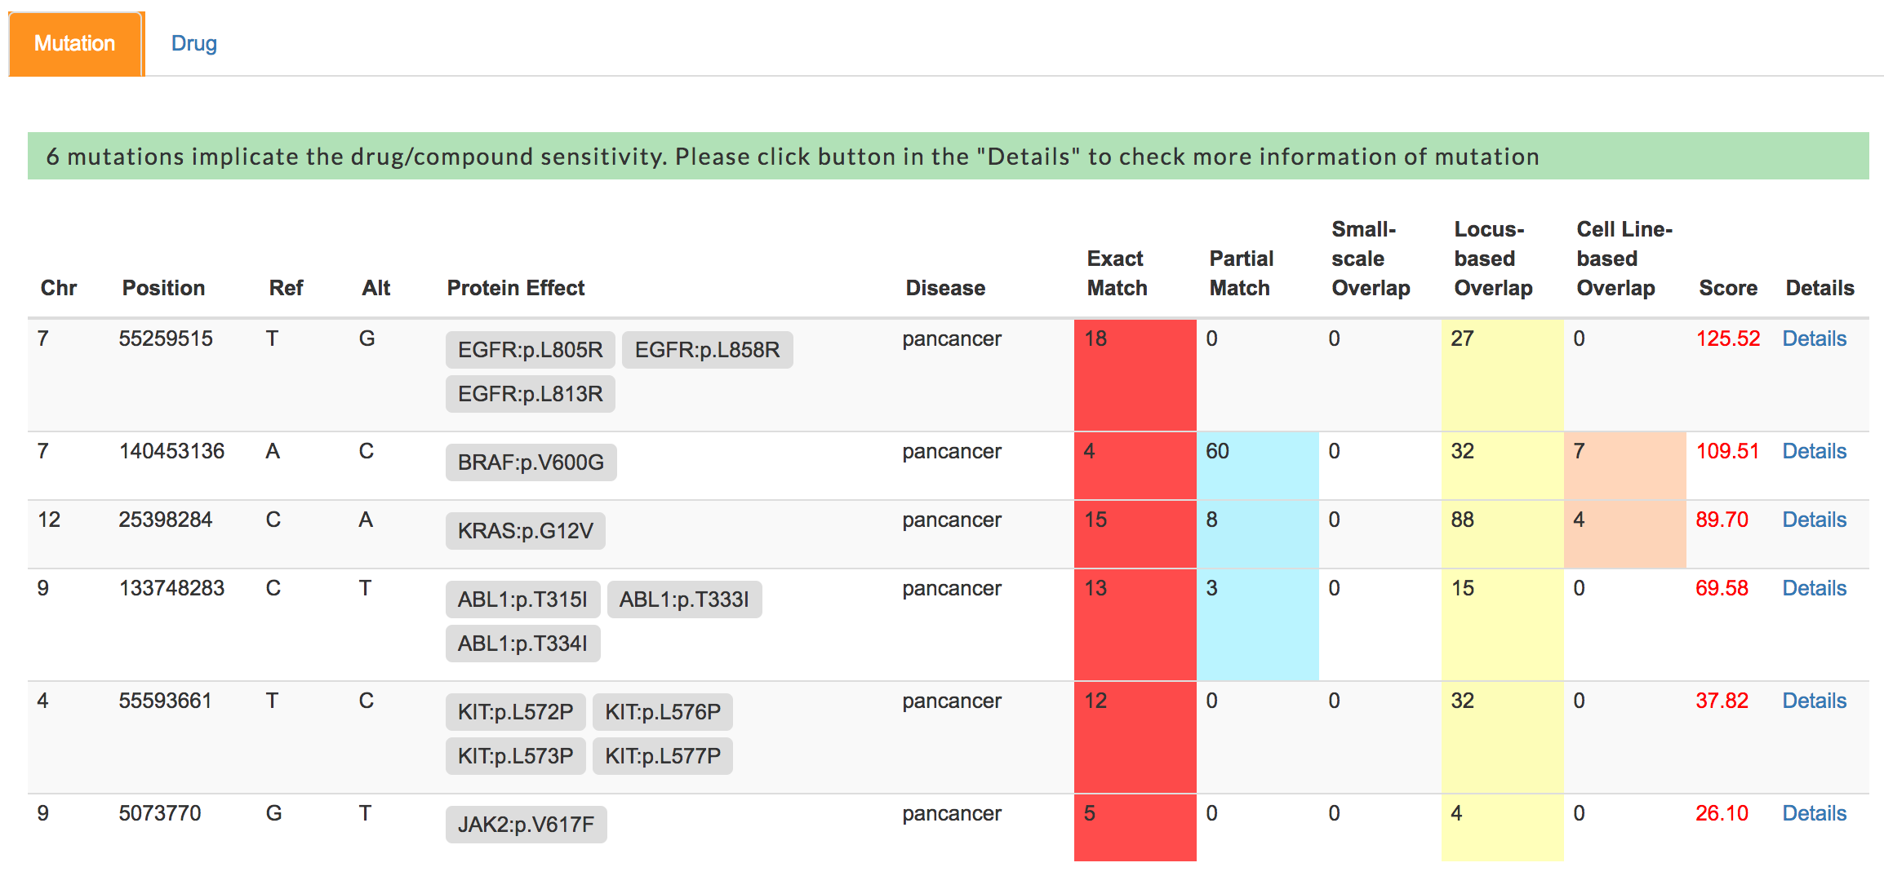Switch to the Mutation tab

pos(76,44)
